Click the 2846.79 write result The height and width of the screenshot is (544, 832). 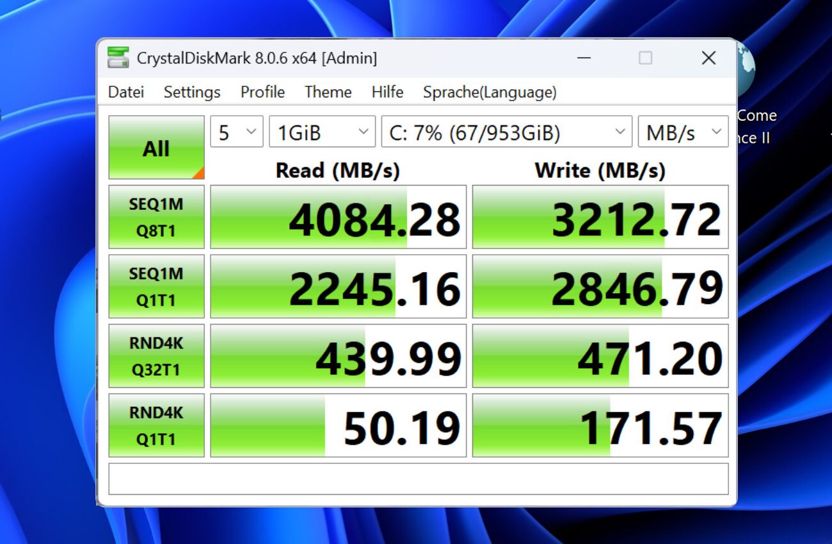[x=600, y=286]
